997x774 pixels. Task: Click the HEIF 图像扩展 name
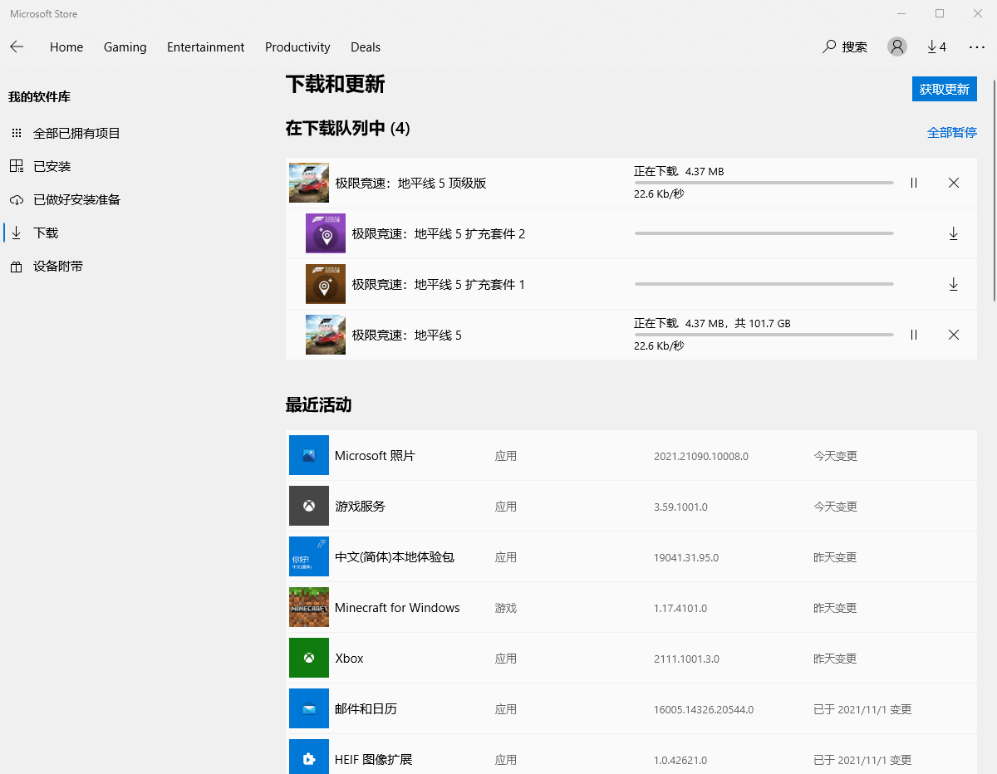[373, 759]
